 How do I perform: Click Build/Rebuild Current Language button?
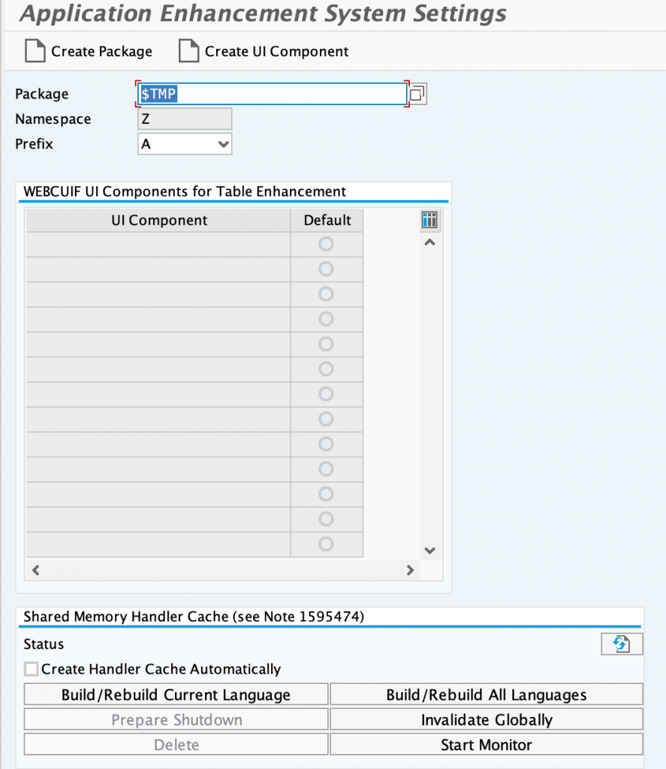(176, 695)
